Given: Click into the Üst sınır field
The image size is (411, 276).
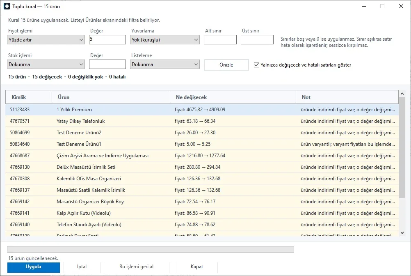Looking at the screenshot, I should pos(257,39).
